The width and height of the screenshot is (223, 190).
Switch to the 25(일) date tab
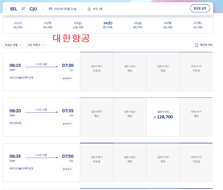tap(138, 25)
